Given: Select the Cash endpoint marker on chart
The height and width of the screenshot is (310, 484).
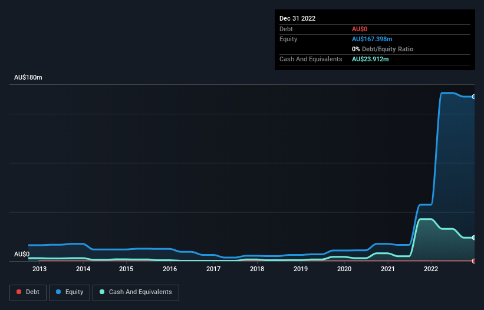Looking at the screenshot, I should coord(474,238).
